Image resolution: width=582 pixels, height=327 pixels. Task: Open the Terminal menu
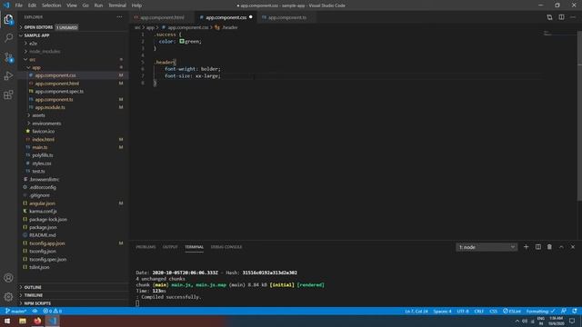coord(117,5)
